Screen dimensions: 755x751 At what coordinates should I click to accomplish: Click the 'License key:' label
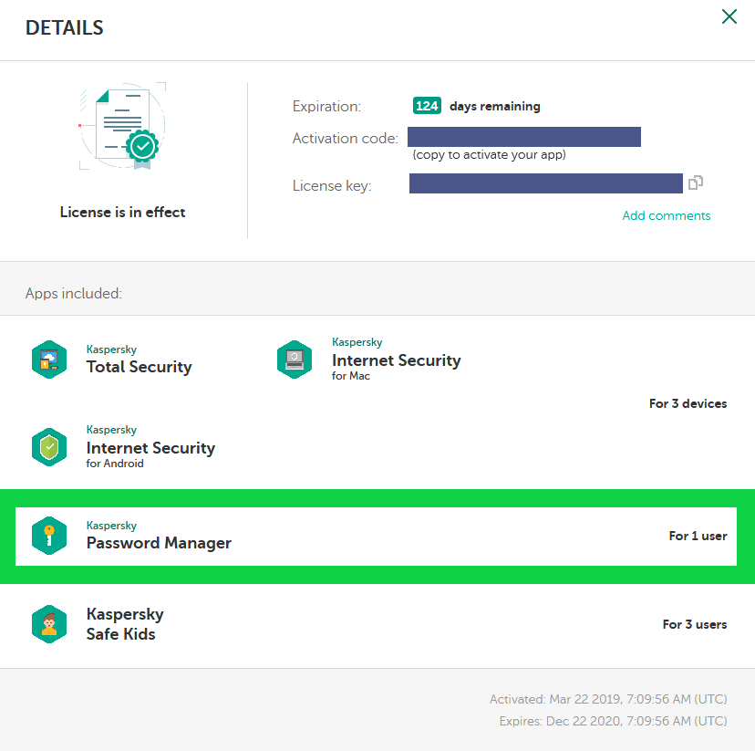coord(332,185)
